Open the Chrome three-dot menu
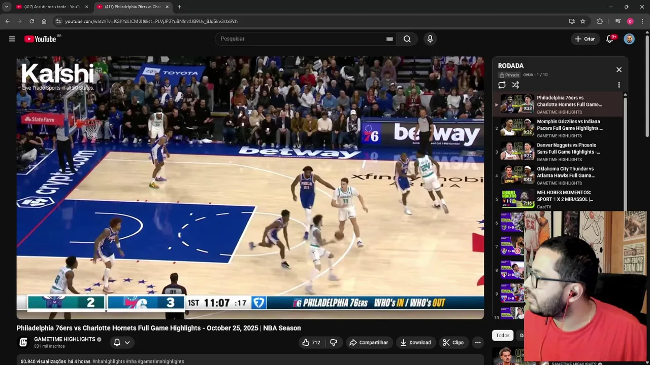The image size is (650, 365). pyautogui.click(x=642, y=21)
